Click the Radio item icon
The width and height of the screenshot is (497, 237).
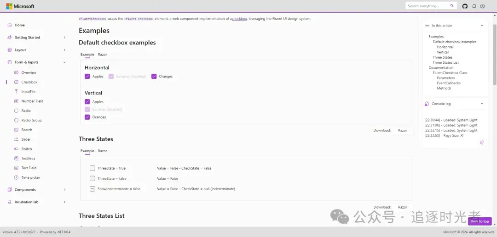[16, 111]
